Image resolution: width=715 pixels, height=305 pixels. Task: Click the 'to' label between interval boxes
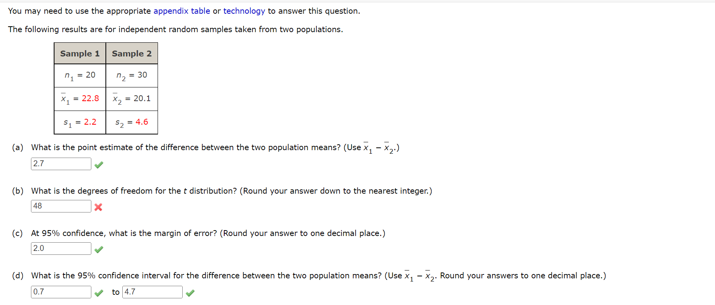[x=115, y=292]
